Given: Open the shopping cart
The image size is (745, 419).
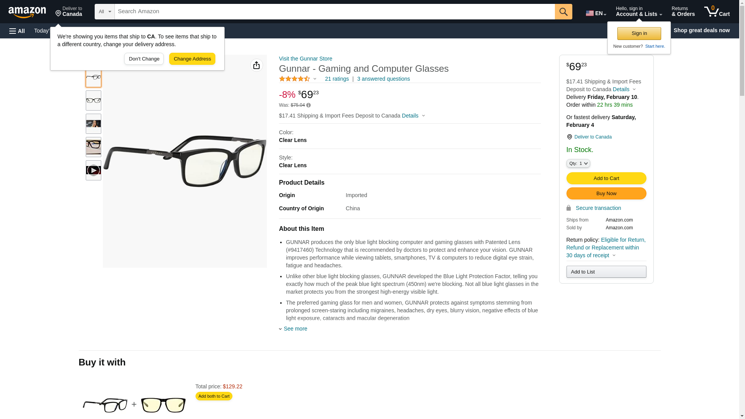Looking at the screenshot, I should 717,12.
